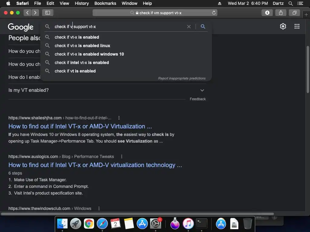Open Google Chrome from the Dock
This screenshot has width=310, height=232.
pos(89,224)
